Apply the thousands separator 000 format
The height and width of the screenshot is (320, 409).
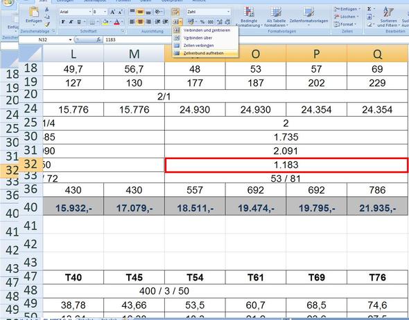click(211, 22)
